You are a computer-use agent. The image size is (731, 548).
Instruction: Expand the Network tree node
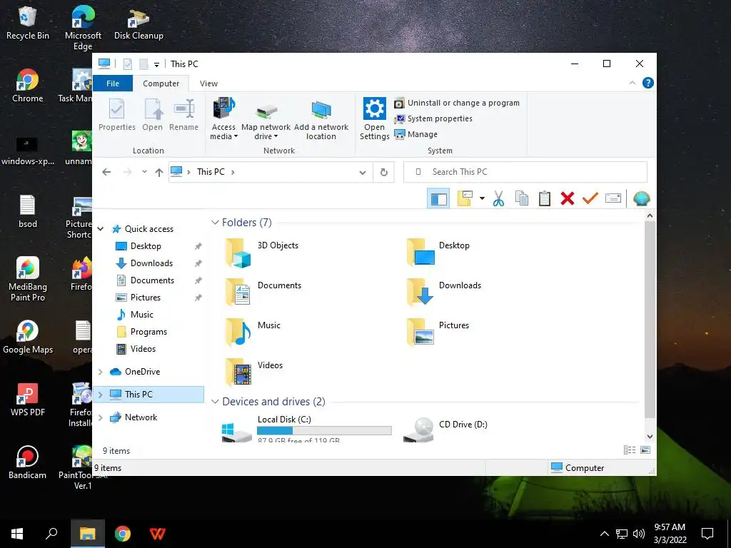(x=100, y=417)
